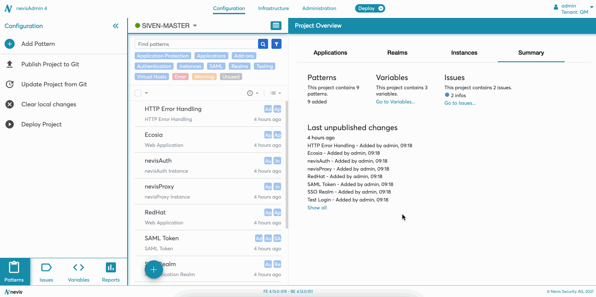Click the green status dot beside SIVEN-MASTER
Screen dimensions: 596x297
click(x=138, y=26)
